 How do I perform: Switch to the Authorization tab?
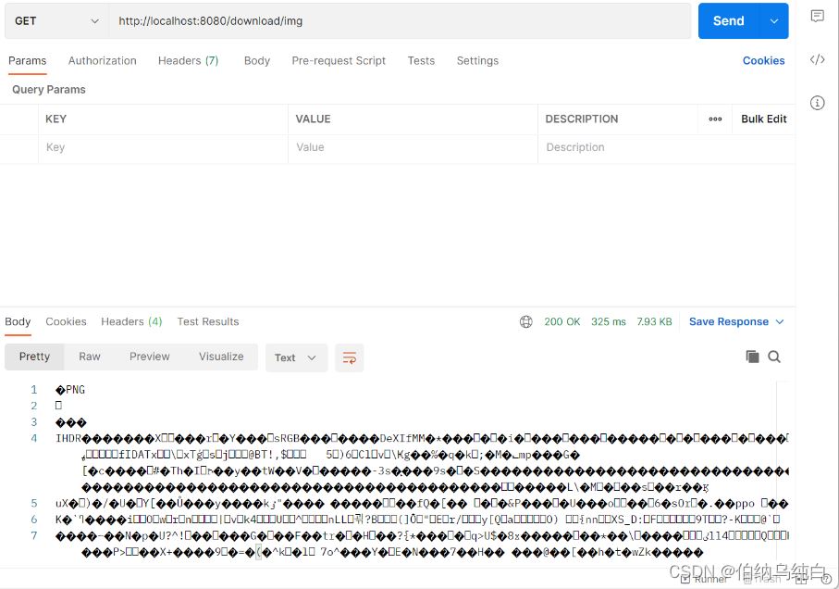click(x=102, y=60)
